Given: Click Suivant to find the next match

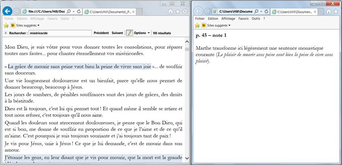Looking at the screenshot, I should [x=117, y=33].
